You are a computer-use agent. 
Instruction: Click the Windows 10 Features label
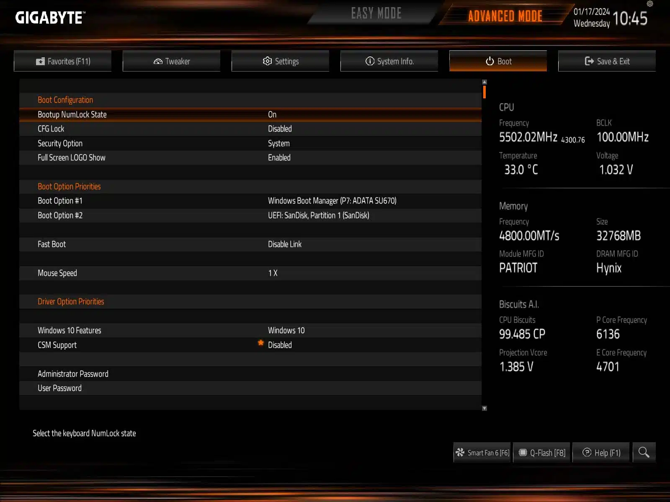click(70, 330)
